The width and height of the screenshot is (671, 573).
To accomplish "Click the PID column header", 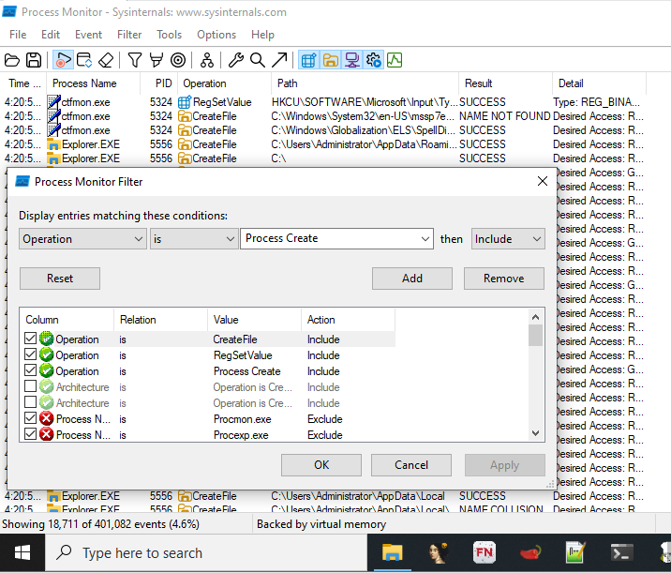I will [159, 83].
